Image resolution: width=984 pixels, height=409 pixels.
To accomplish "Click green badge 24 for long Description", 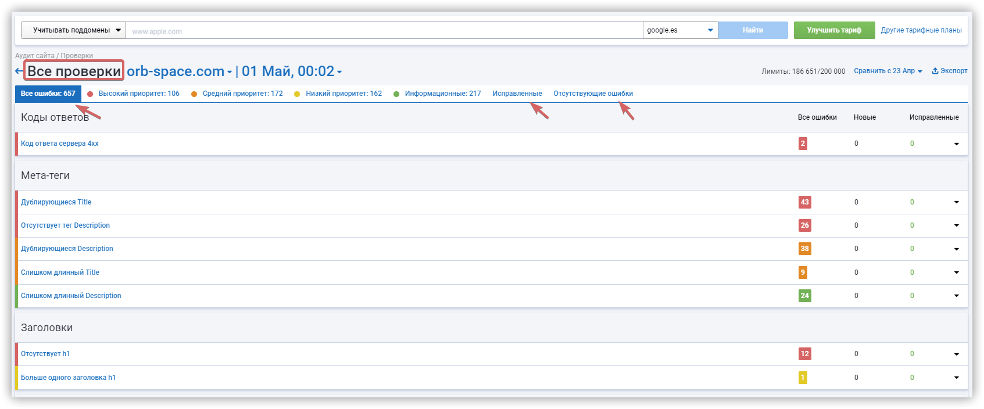I will click(804, 296).
